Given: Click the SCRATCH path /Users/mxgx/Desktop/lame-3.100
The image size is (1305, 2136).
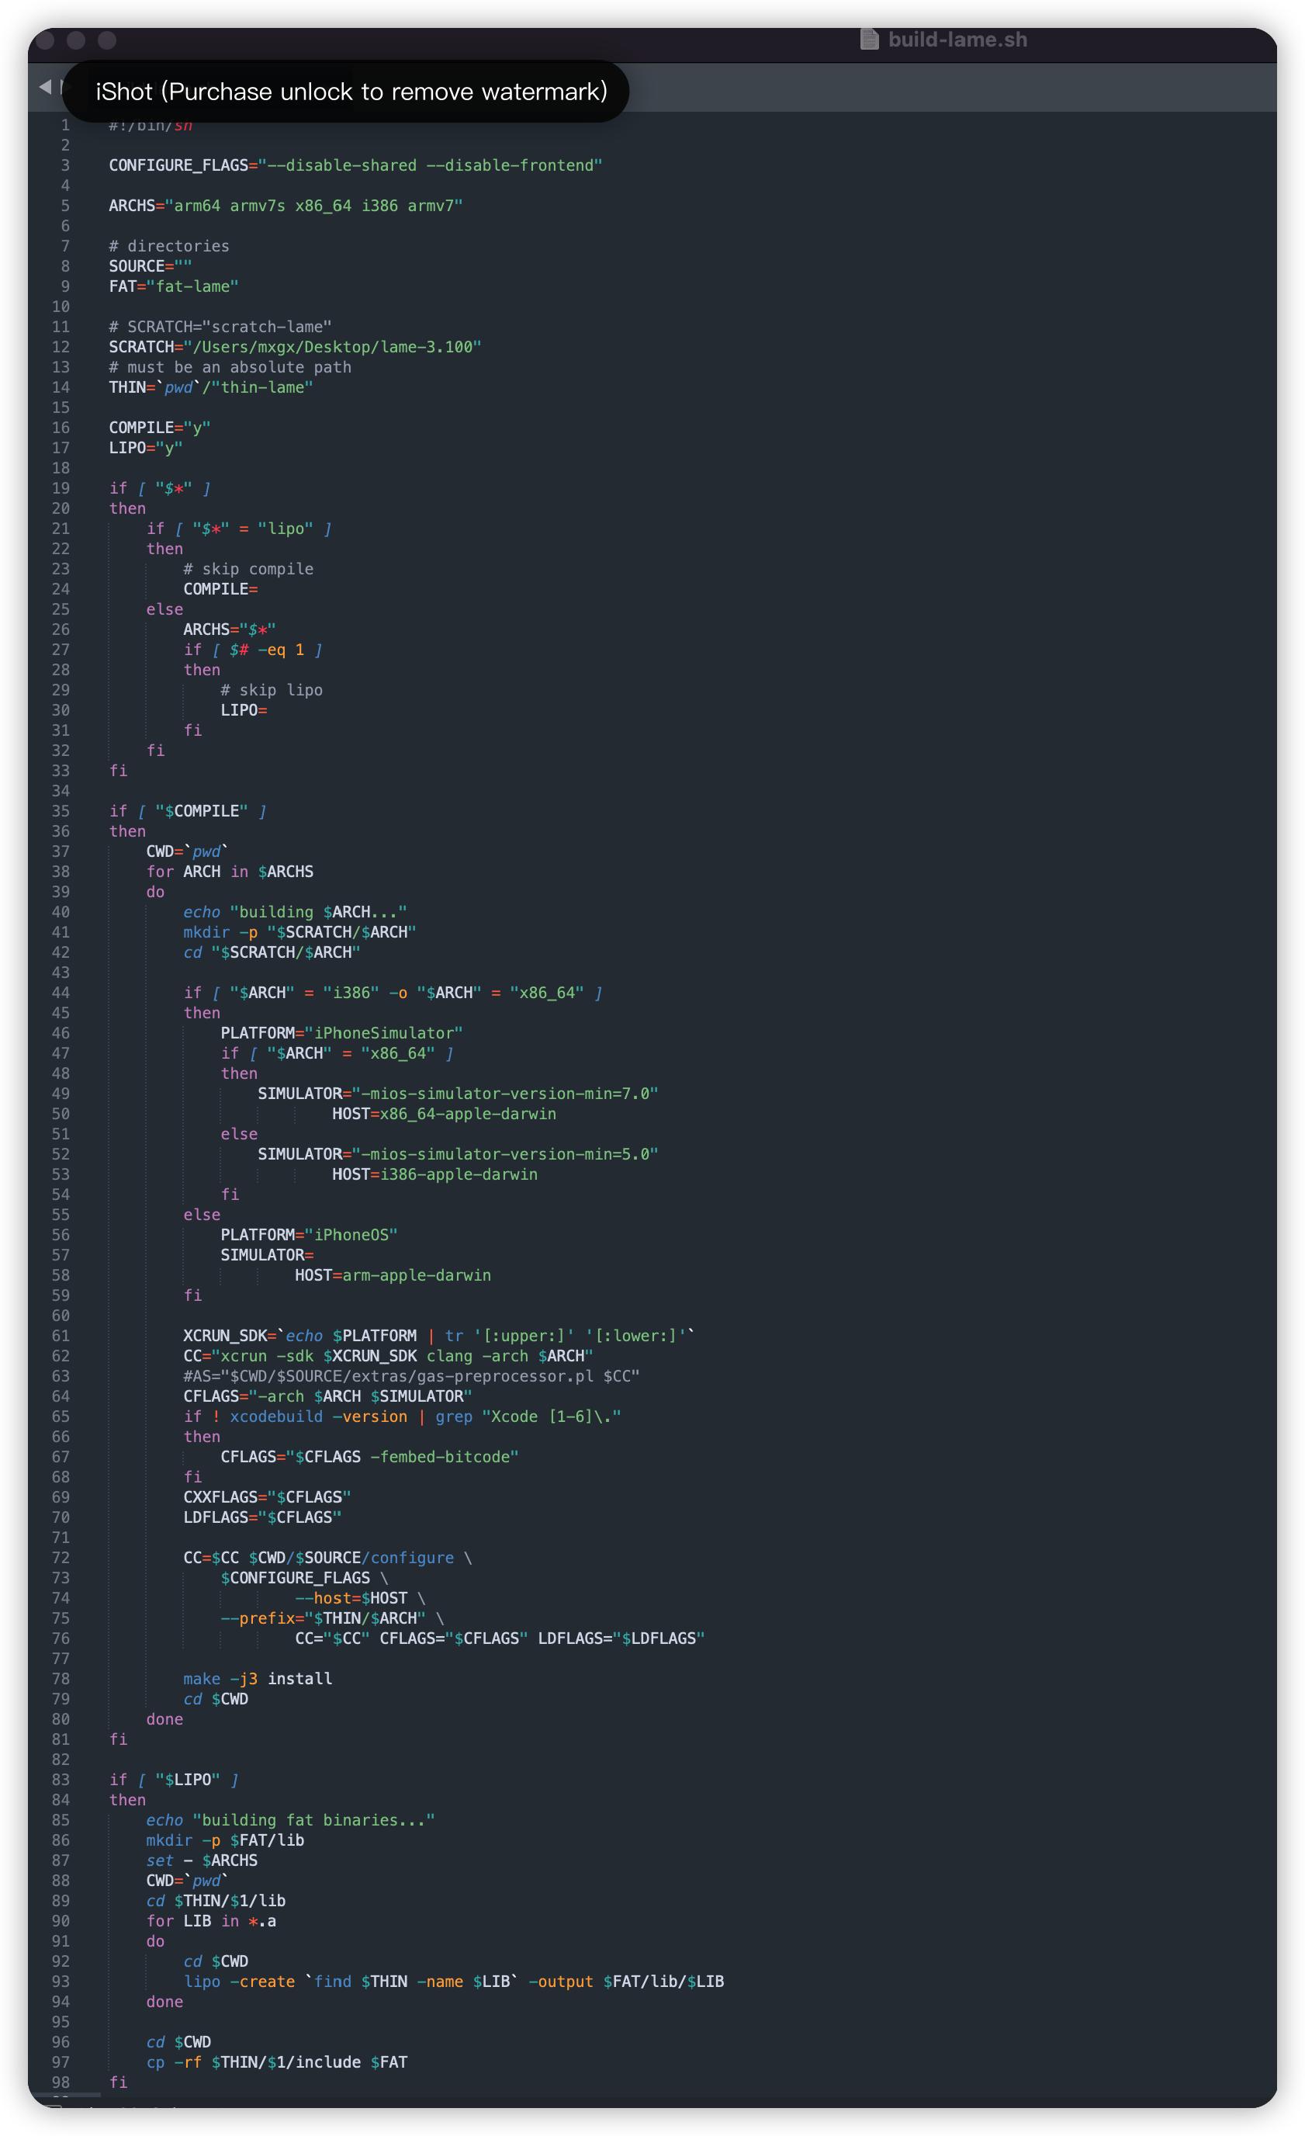Looking at the screenshot, I should pos(295,347).
